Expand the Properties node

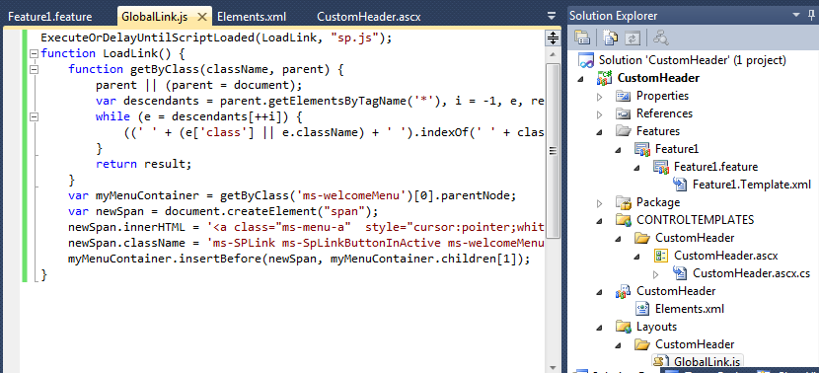coord(600,96)
